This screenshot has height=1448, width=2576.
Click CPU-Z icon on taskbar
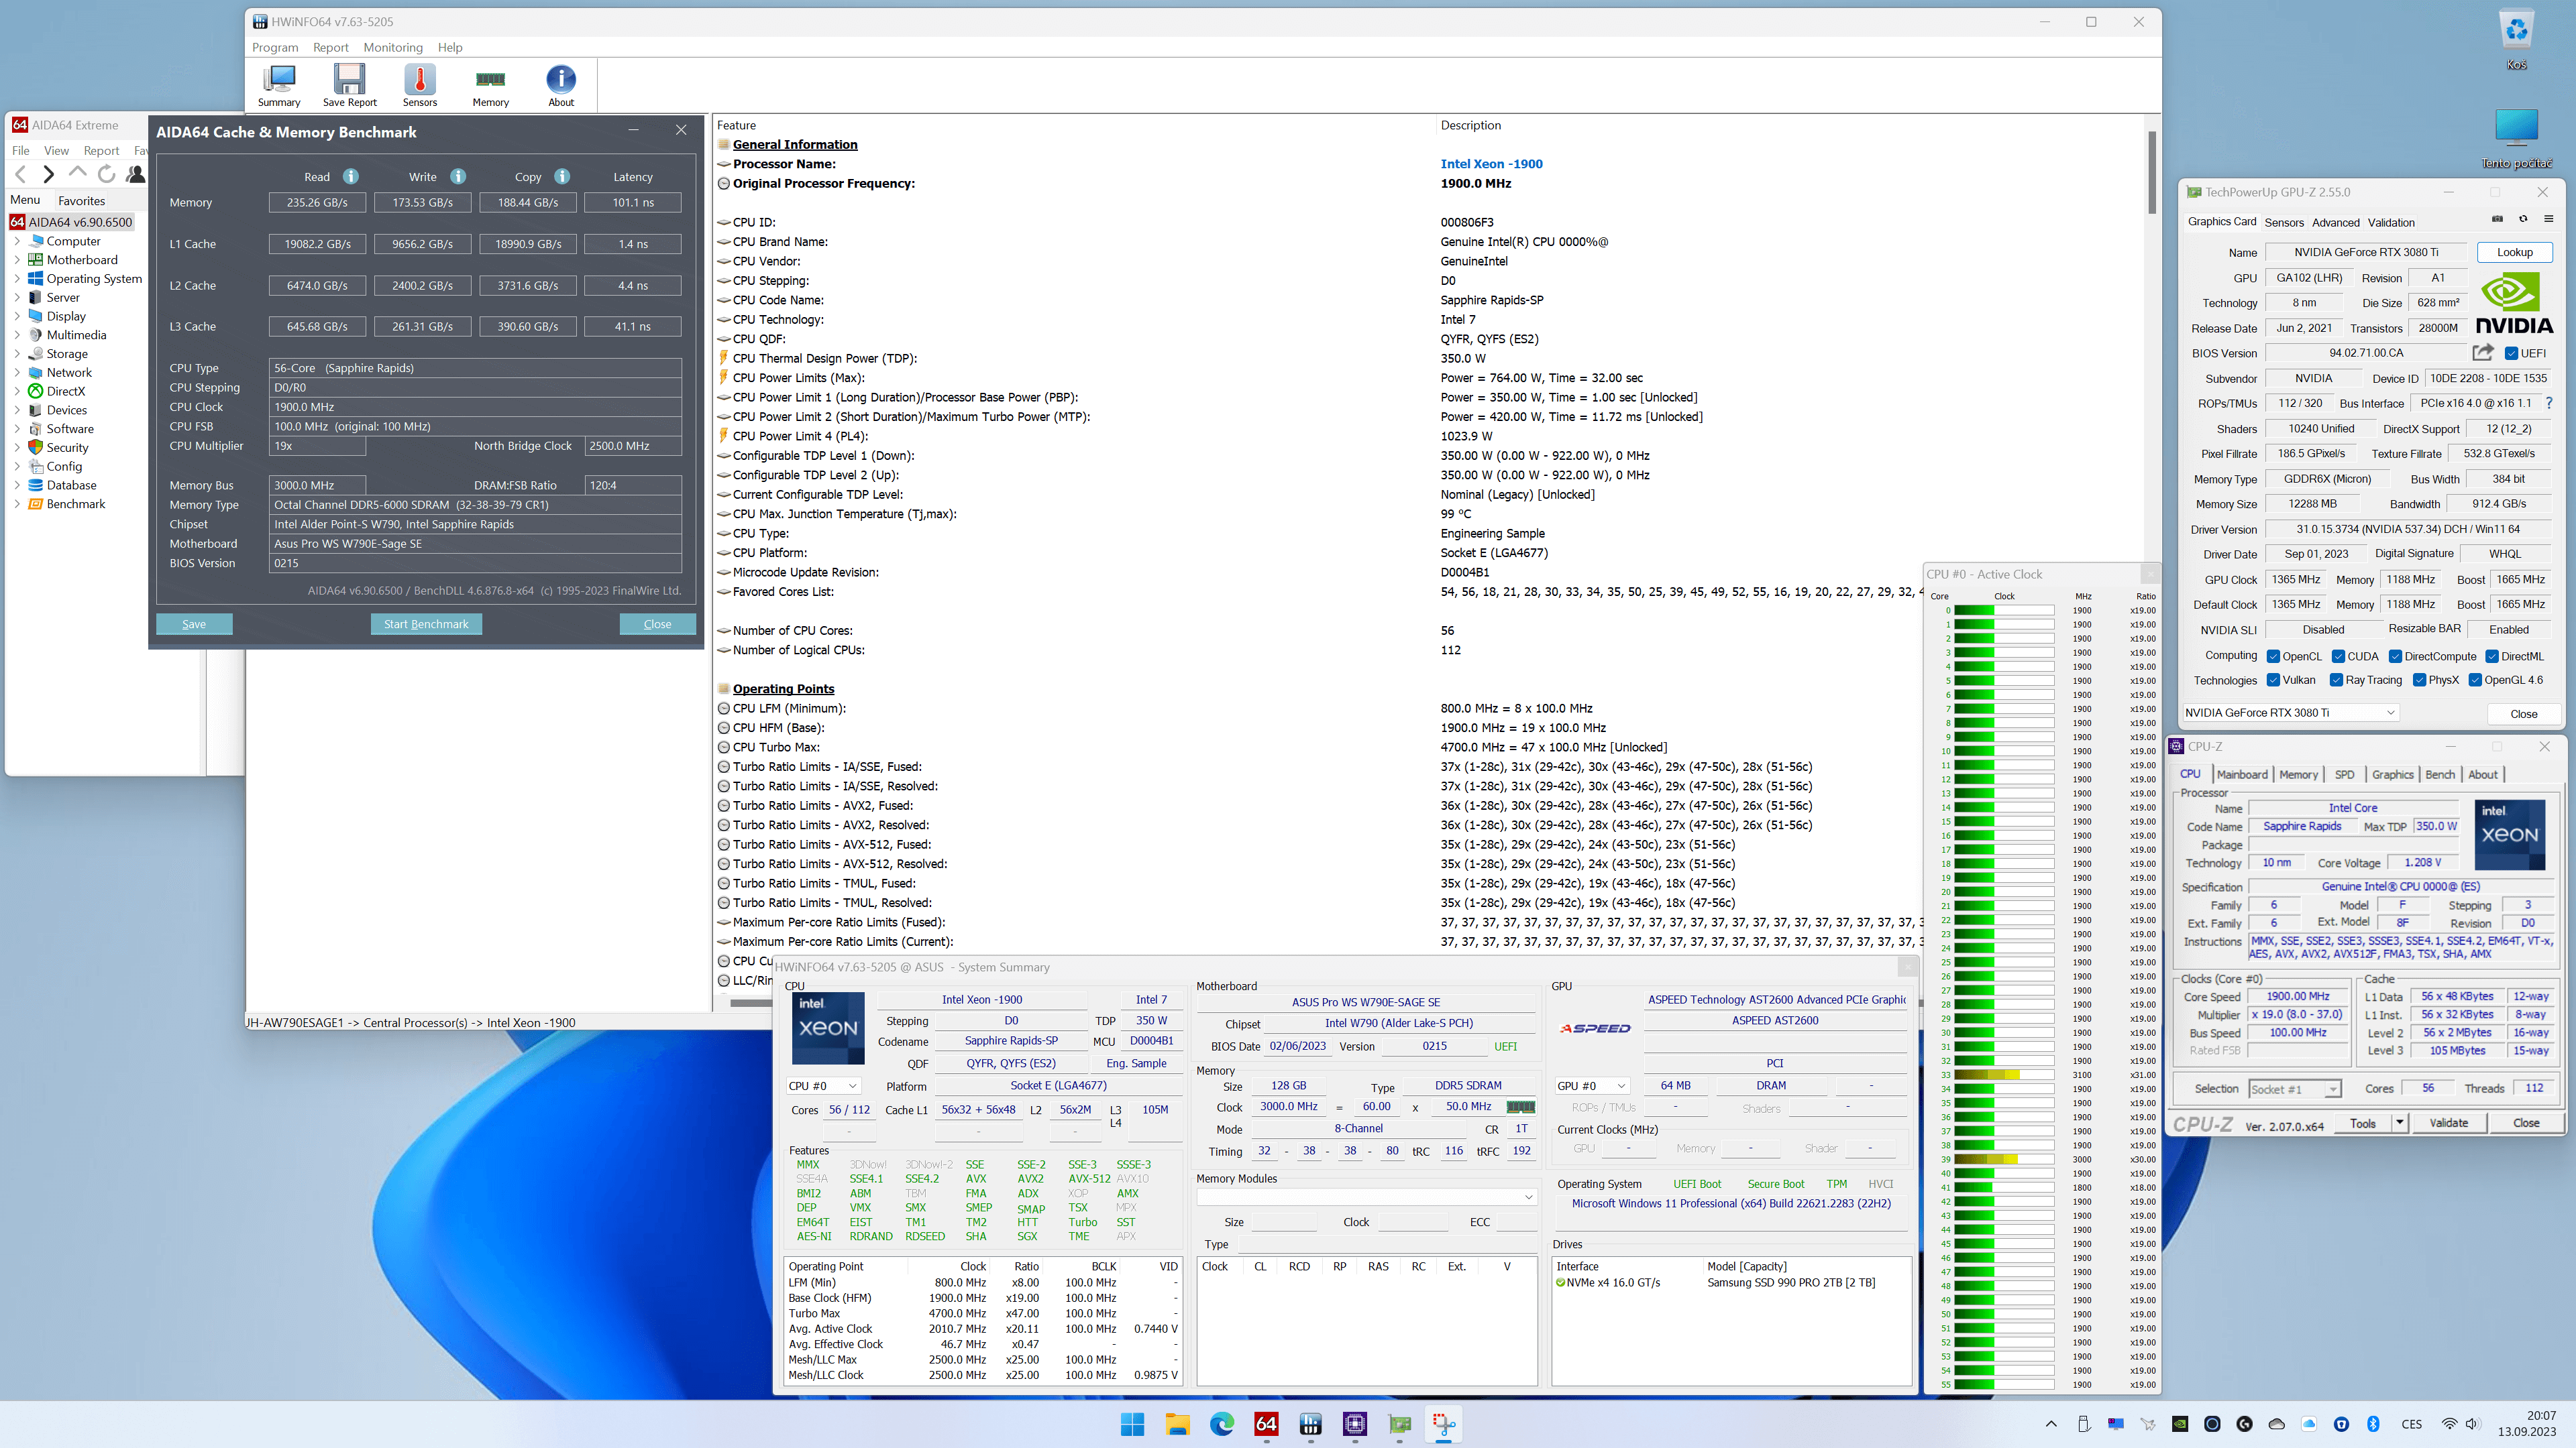pos(1355,1424)
